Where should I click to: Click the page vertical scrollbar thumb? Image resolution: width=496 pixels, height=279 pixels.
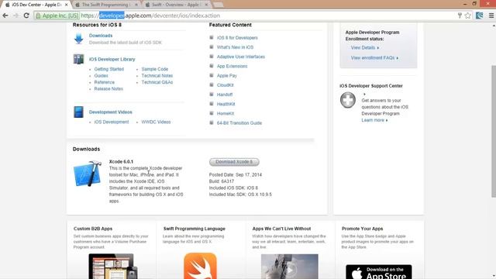pyautogui.click(x=494, y=132)
